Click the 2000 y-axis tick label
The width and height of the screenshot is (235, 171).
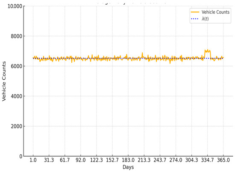(17, 126)
